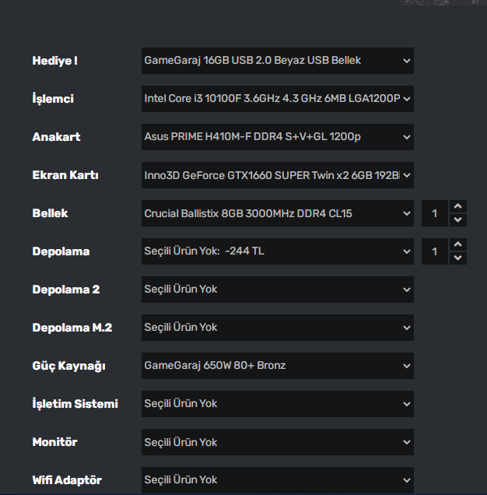The height and width of the screenshot is (495, 487).
Task: Click the Güç Kaynağı label
Action: click(68, 366)
